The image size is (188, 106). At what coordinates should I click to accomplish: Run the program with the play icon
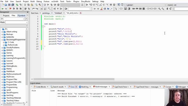(x=48, y=5)
